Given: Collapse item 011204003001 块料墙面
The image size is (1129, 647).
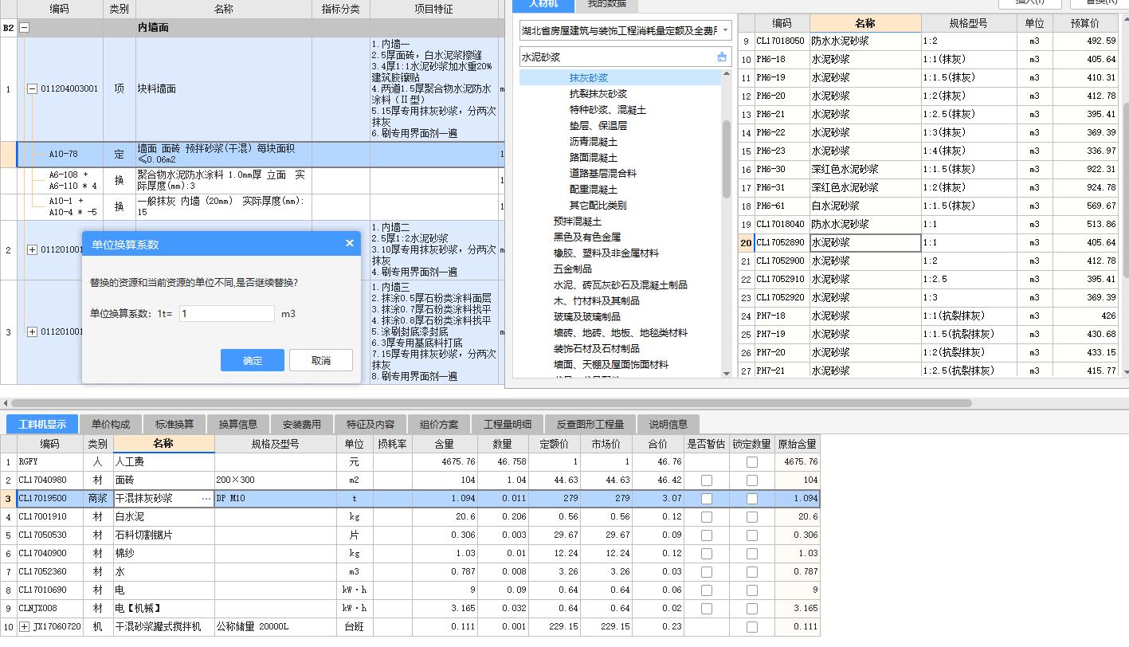Looking at the screenshot, I should [x=33, y=88].
